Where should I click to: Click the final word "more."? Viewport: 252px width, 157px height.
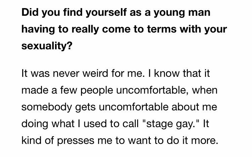coord(205,141)
